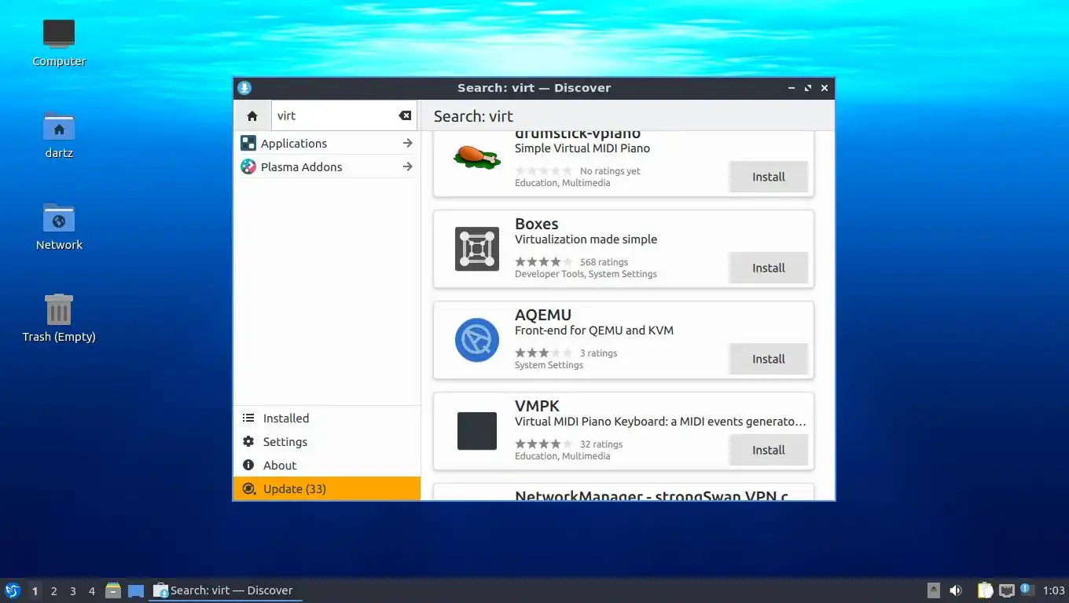Click the network connection tray icon

tap(1007, 590)
